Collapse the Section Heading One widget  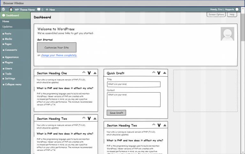(x=95, y=73)
